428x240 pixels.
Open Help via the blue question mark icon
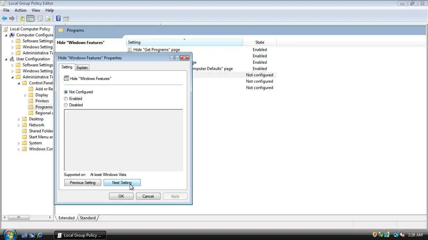(58, 19)
